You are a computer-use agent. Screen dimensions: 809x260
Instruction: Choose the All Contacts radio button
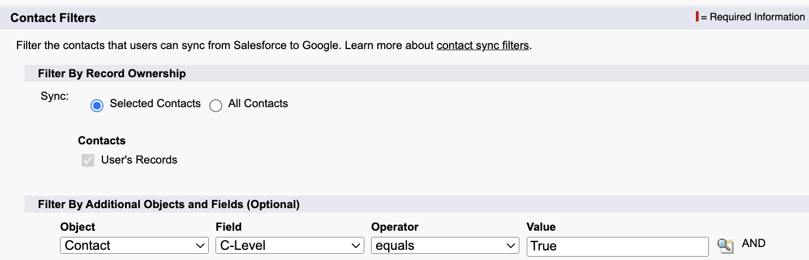[216, 106]
